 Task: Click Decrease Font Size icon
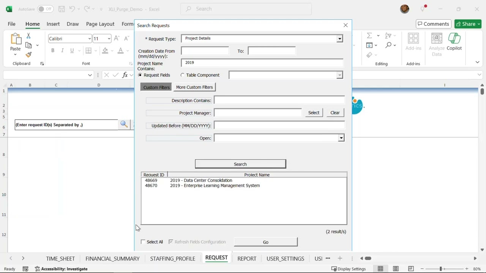[126, 38]
